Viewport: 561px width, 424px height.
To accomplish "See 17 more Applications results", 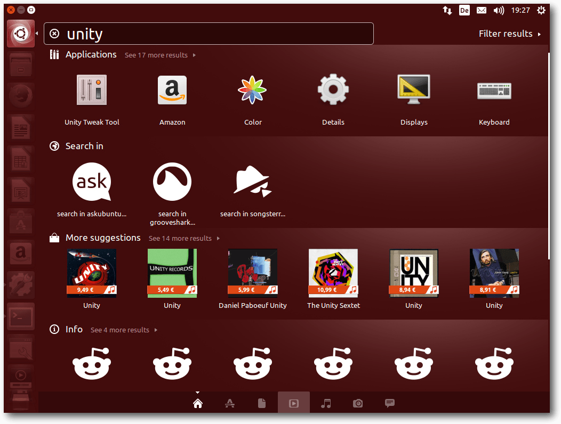I will 160,55.
